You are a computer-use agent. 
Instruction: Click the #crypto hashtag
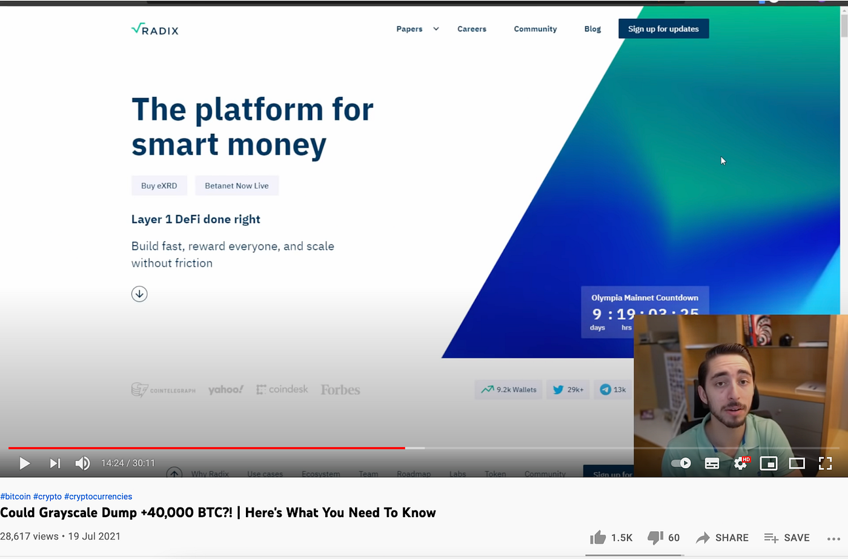pos(47,496)
